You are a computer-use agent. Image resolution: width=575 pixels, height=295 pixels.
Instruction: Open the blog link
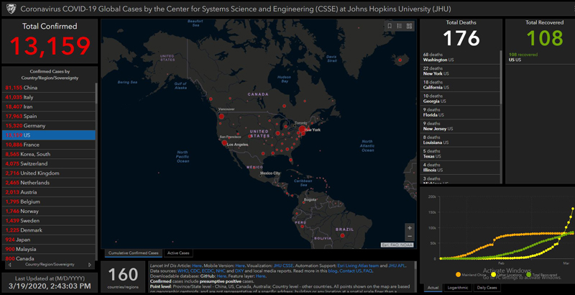[x=333, y=271]
